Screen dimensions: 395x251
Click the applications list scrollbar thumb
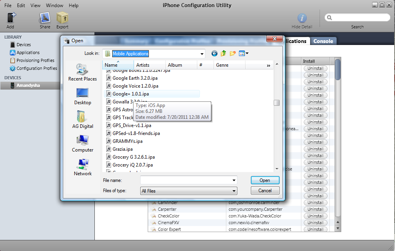(338, 70)
